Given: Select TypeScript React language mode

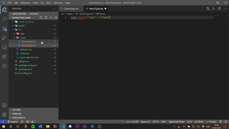Looking at the screenshot, I should pyautogui.click(x=176, y=121).
